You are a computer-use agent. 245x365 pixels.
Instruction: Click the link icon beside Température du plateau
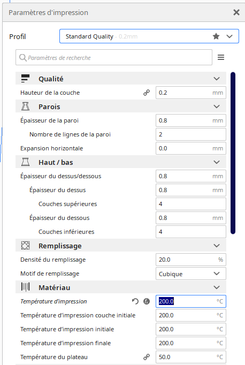pyautogui.click(x=147, y=357)
